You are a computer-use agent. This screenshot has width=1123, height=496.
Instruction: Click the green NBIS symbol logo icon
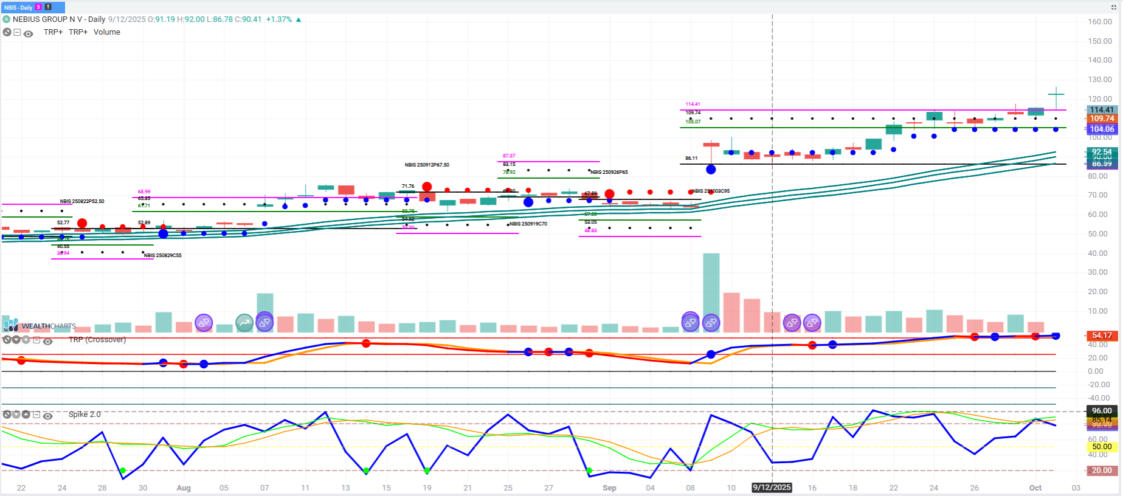7,19
